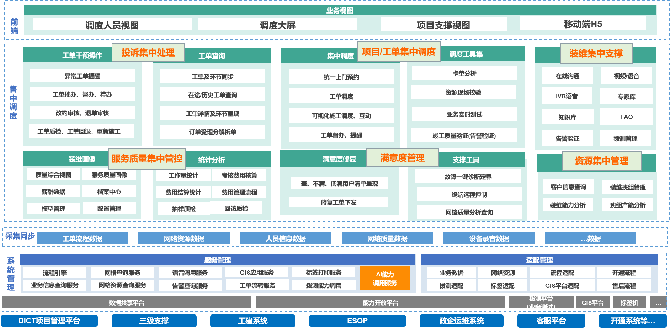Select the 网络质量数据 block
Viewport: 670px width, 328px height.
click(387, 238)
